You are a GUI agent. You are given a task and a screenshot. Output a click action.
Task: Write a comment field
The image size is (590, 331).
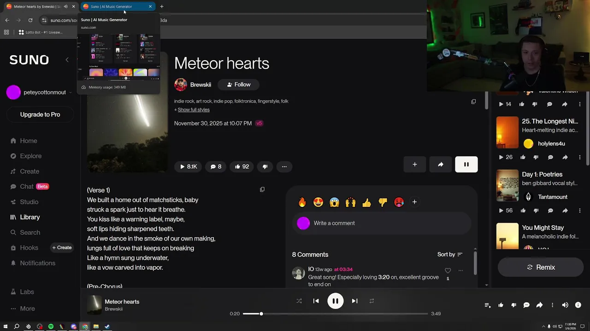pyautogui.click(x=381, y=223)
